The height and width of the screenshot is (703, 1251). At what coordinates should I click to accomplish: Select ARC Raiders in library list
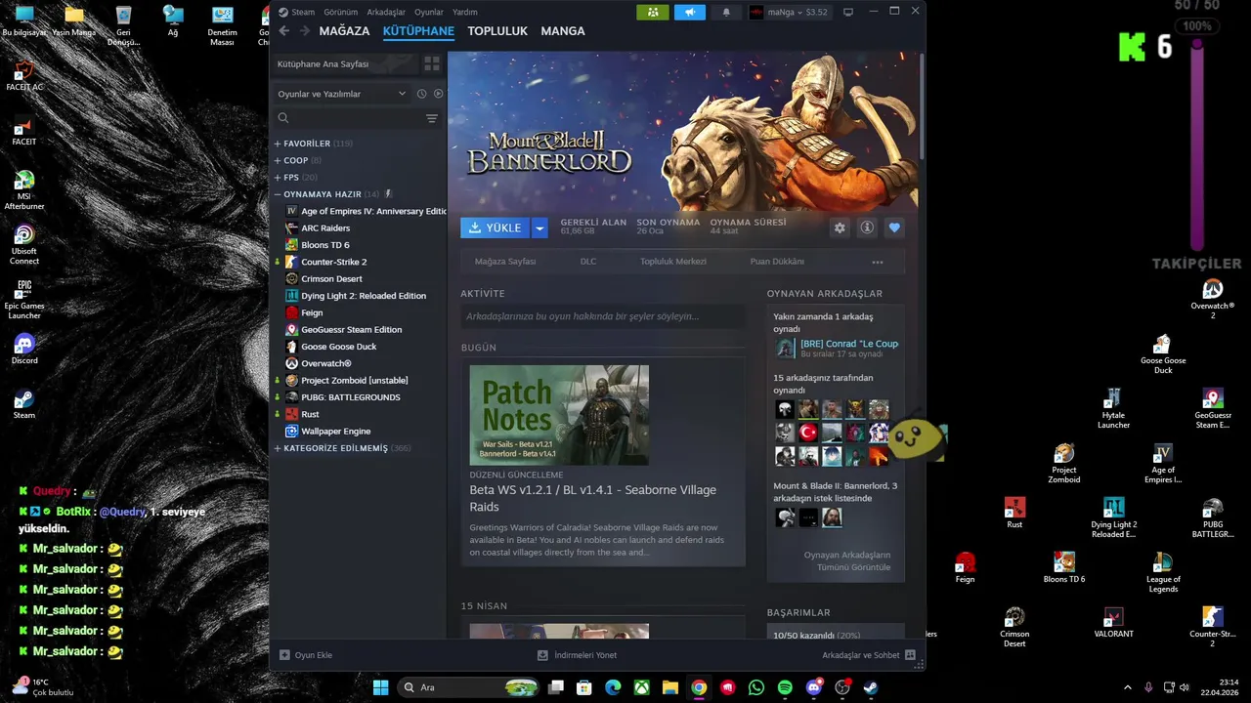pyautogui.click(x=325, y=228)
